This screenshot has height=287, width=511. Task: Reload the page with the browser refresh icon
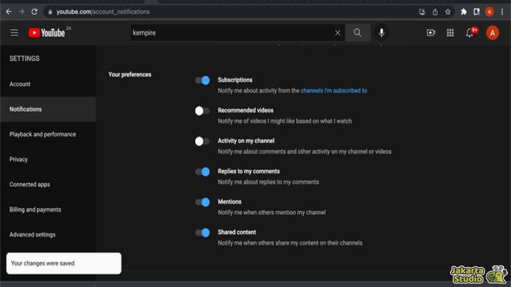click(x=34, y=11)
